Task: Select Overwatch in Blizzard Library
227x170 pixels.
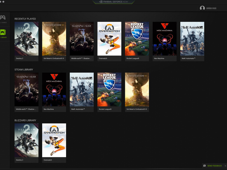Action: (54, 140)
